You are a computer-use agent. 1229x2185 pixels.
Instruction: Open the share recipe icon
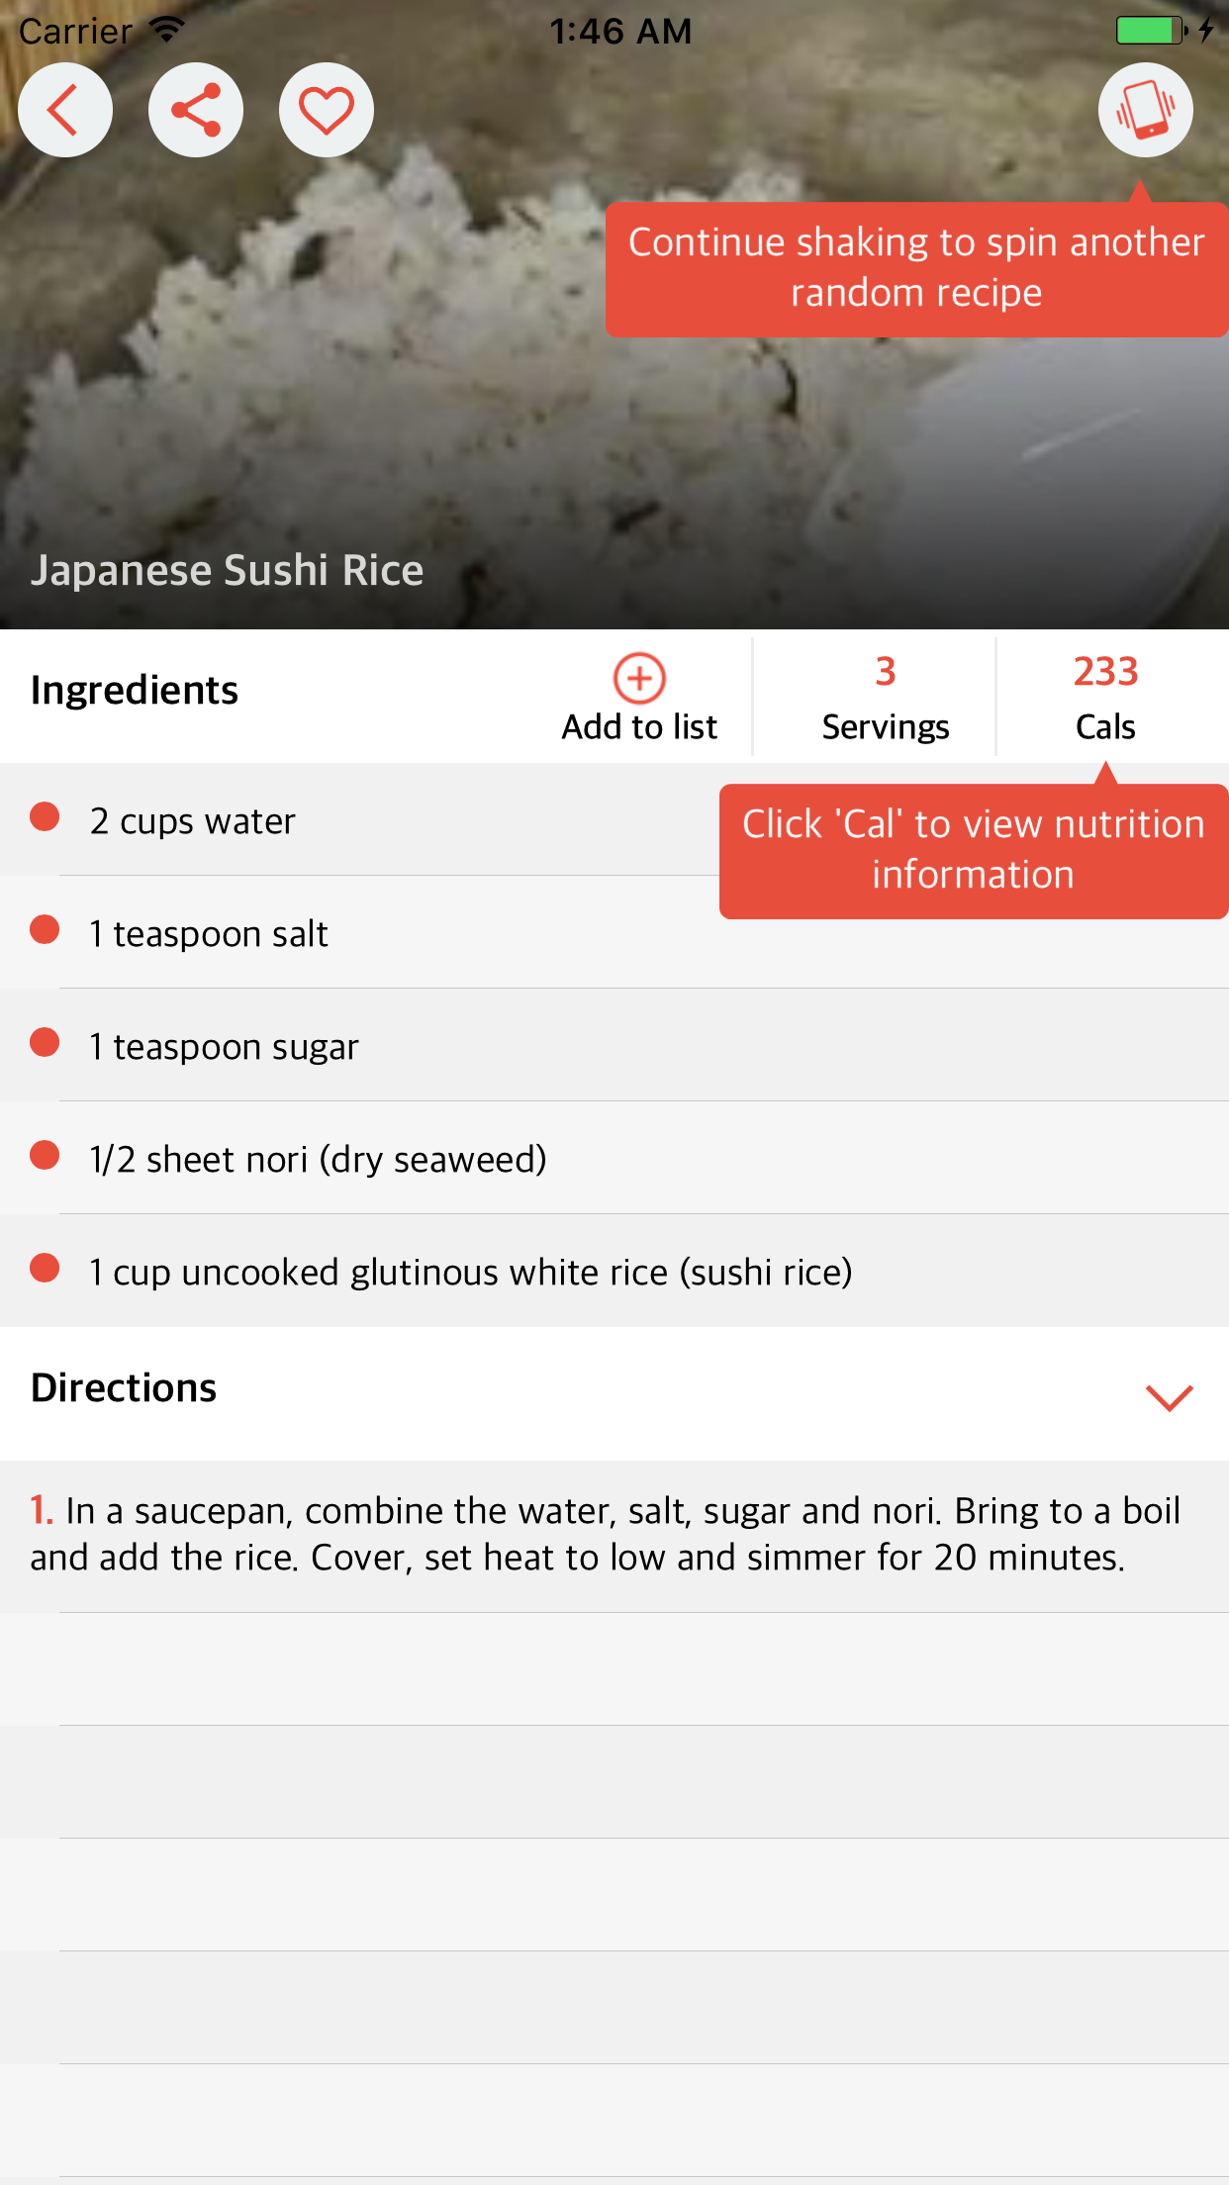point(196,110)
